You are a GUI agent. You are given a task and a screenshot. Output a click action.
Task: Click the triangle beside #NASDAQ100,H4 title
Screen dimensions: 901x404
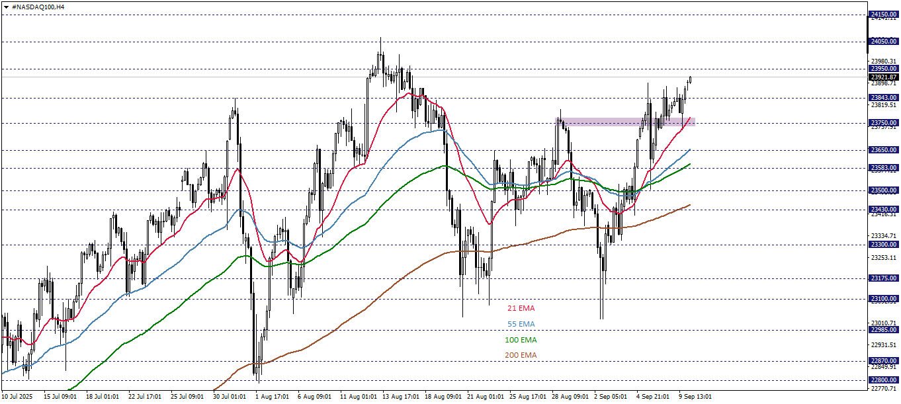(x=6, y=6)
